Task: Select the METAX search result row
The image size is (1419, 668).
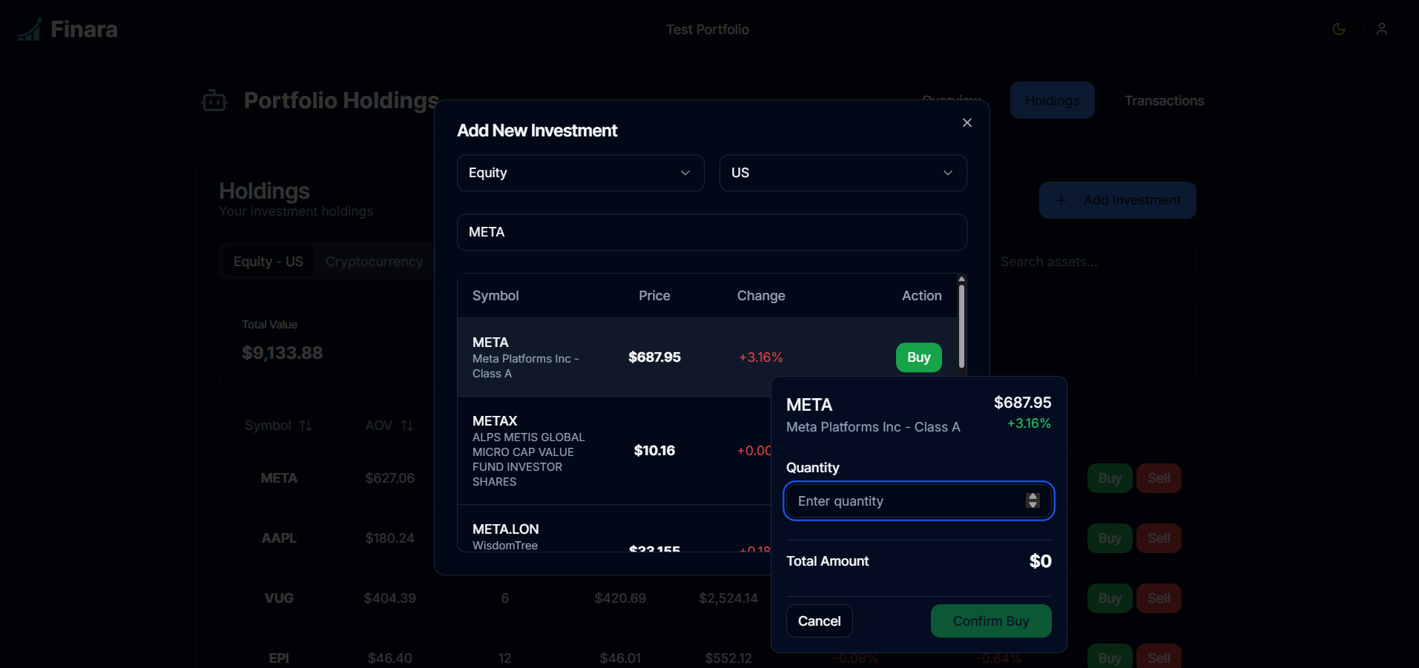Action: (614, 451)
